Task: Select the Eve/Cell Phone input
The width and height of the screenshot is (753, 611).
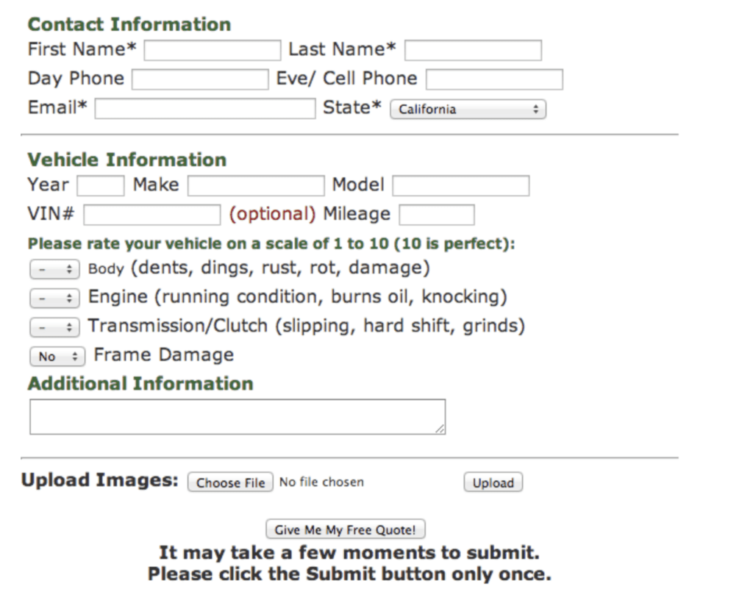Action: click(494, 79)
